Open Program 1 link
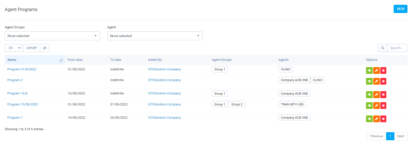 (15, 118)
